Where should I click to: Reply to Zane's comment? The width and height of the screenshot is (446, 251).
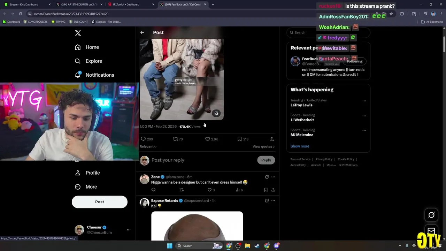click(x=153, y=190)
